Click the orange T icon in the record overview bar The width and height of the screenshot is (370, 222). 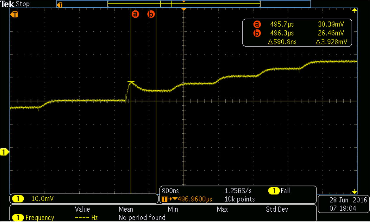point(60,5)
